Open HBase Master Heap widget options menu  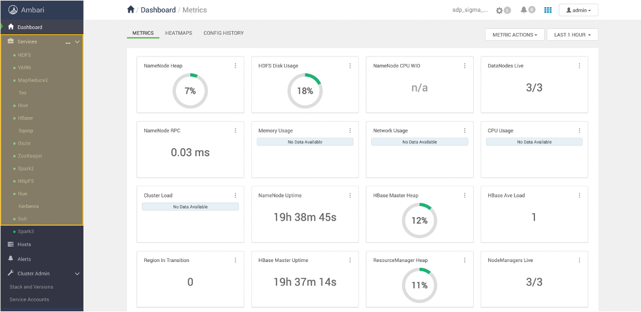pos(465,195)
